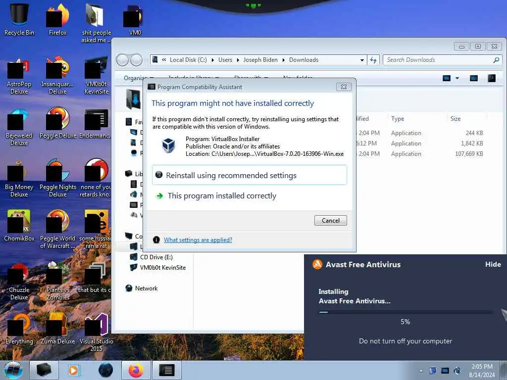The image size is (507, 380).
Task: Close the Program Compatibility Assistant with X
Action: tap(344, 87)
